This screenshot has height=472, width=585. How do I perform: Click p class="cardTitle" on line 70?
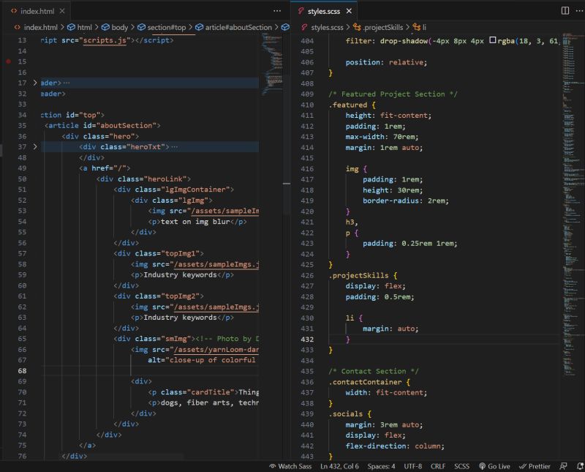193,392
